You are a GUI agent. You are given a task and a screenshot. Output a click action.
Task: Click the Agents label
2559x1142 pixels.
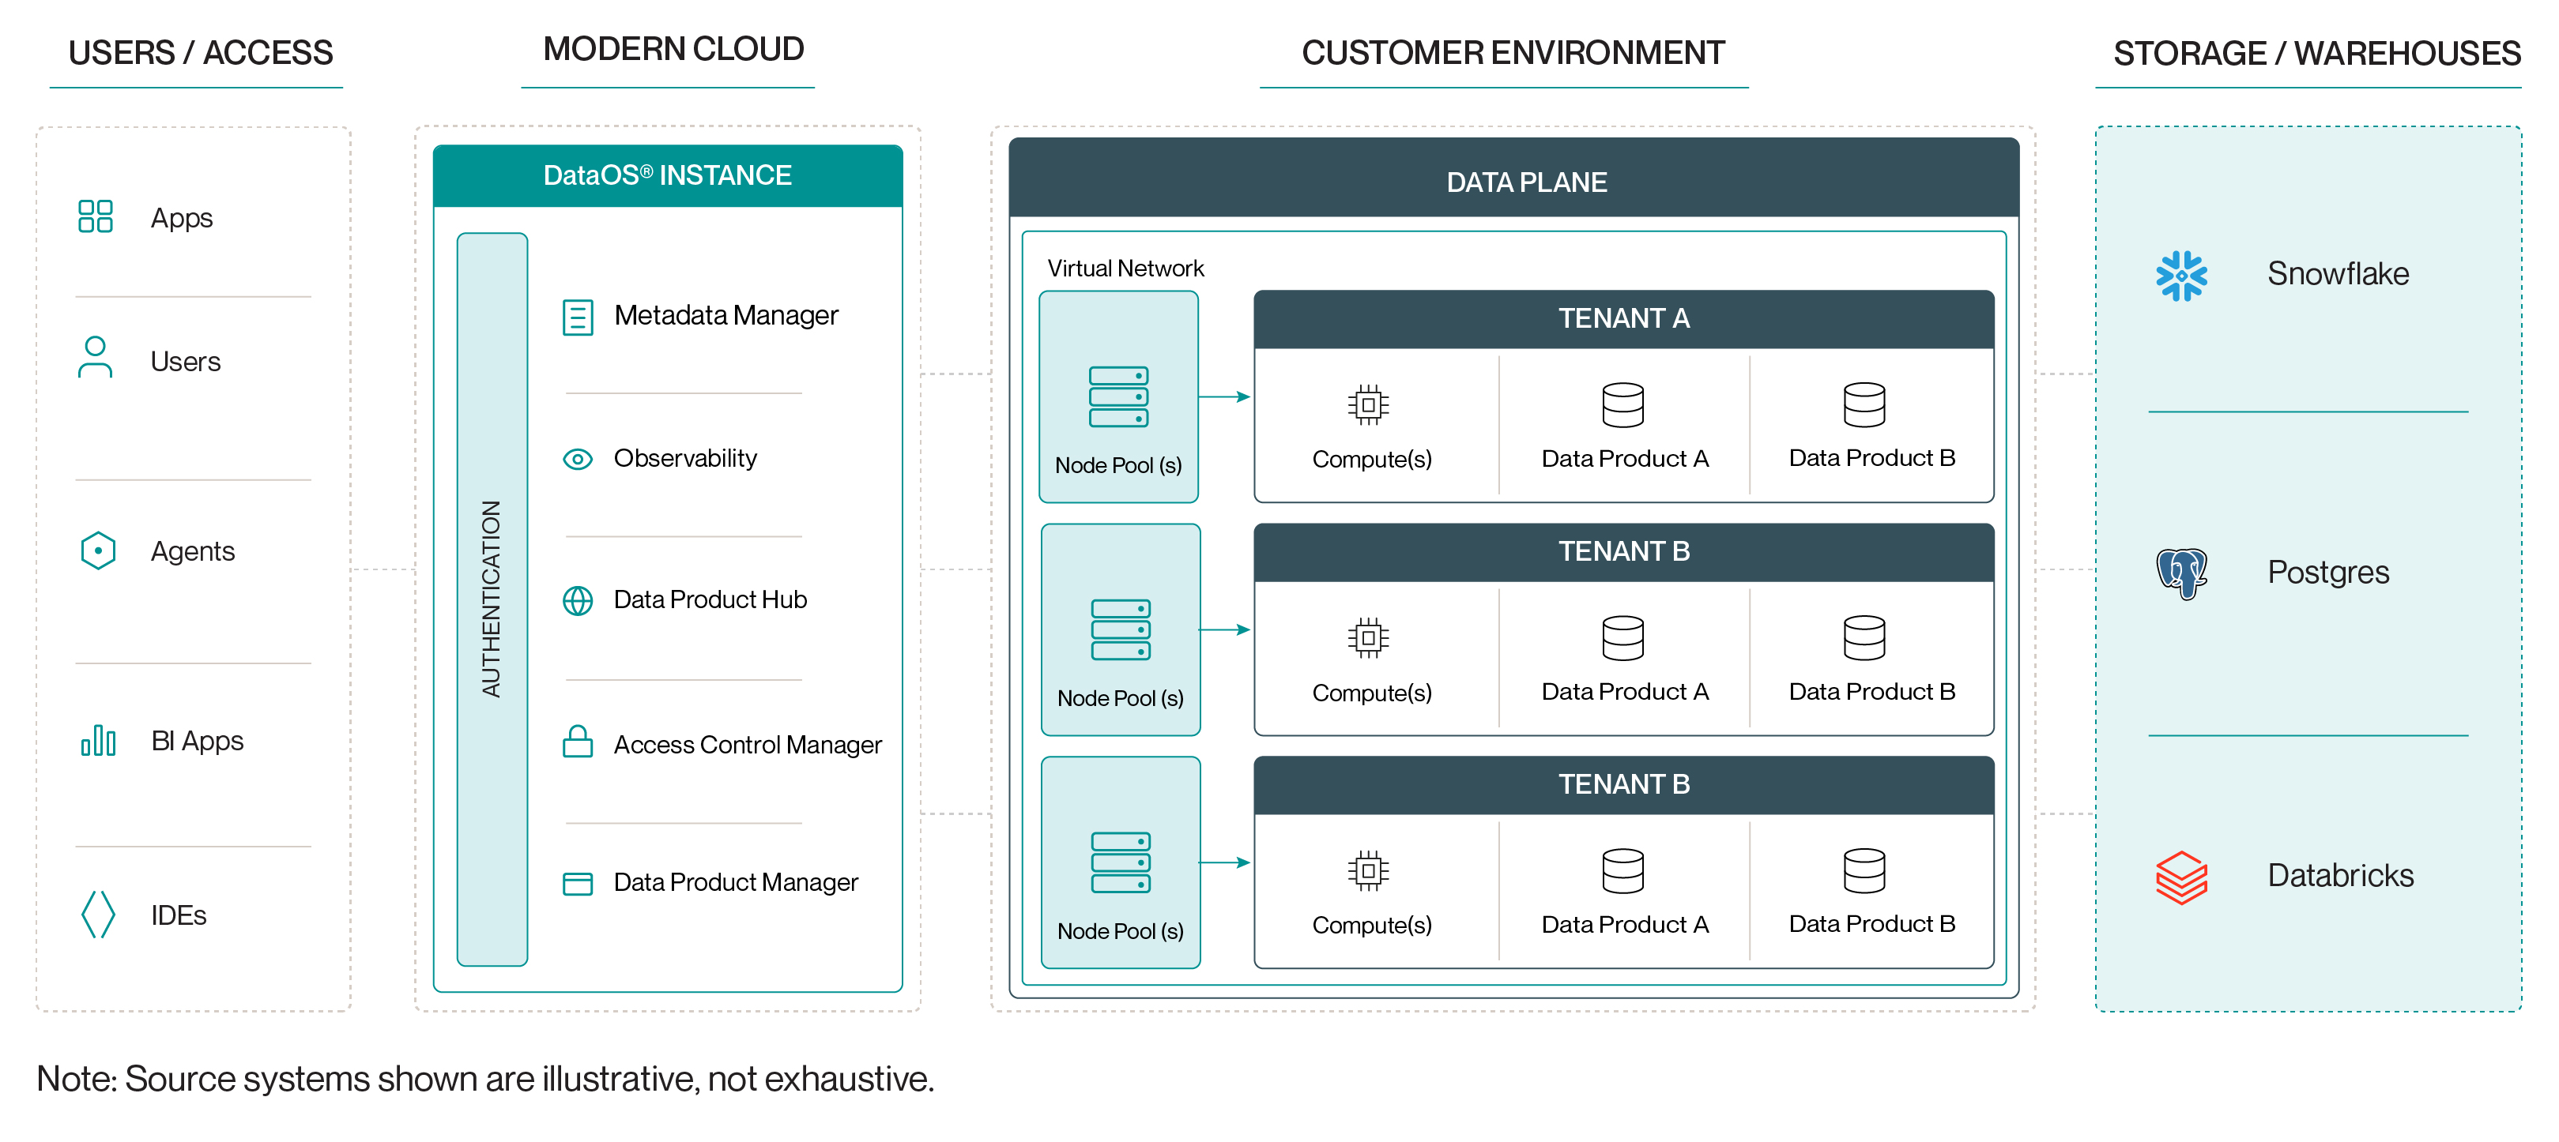[192, 552]
